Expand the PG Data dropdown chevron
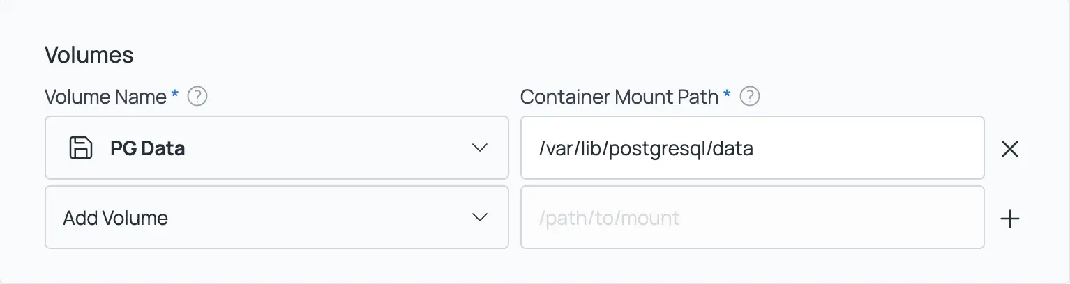The width and height of the screenshot is (1070, 284). pos(479,148)
